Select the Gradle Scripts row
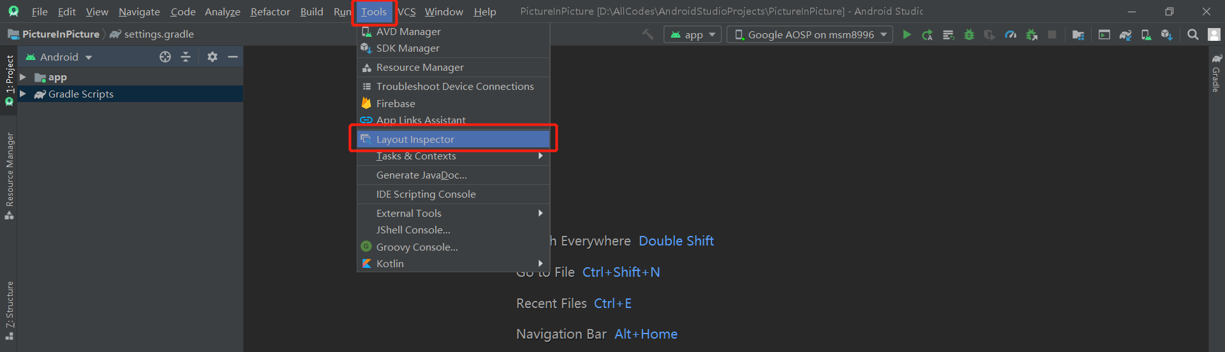 [130, 94]
